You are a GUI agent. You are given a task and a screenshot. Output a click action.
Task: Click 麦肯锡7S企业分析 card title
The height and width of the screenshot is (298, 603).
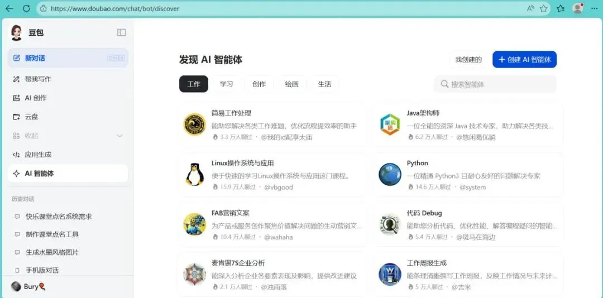tap(238, 263)
